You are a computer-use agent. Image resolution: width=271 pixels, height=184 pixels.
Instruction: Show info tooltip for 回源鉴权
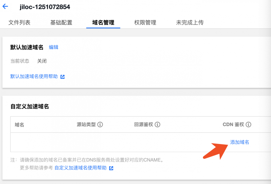pyautogui.click(x=158, y=125)
